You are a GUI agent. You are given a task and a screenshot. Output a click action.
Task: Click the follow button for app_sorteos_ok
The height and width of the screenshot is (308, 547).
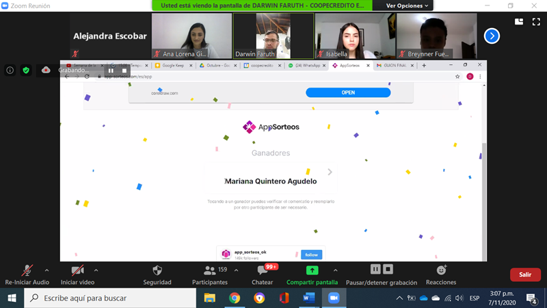click(312, 255)
